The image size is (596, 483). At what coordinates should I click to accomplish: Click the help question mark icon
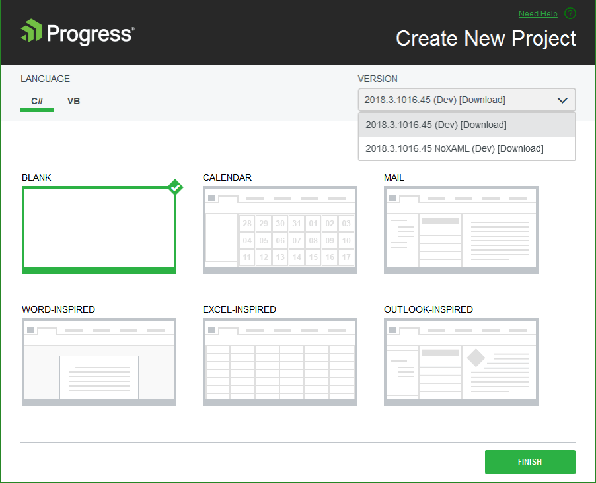(x=570, y=13)
